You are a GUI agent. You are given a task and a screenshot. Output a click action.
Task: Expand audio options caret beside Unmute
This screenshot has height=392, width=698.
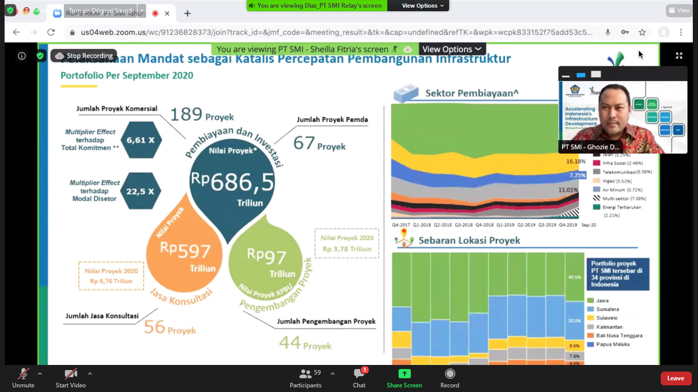click(40, 374)
